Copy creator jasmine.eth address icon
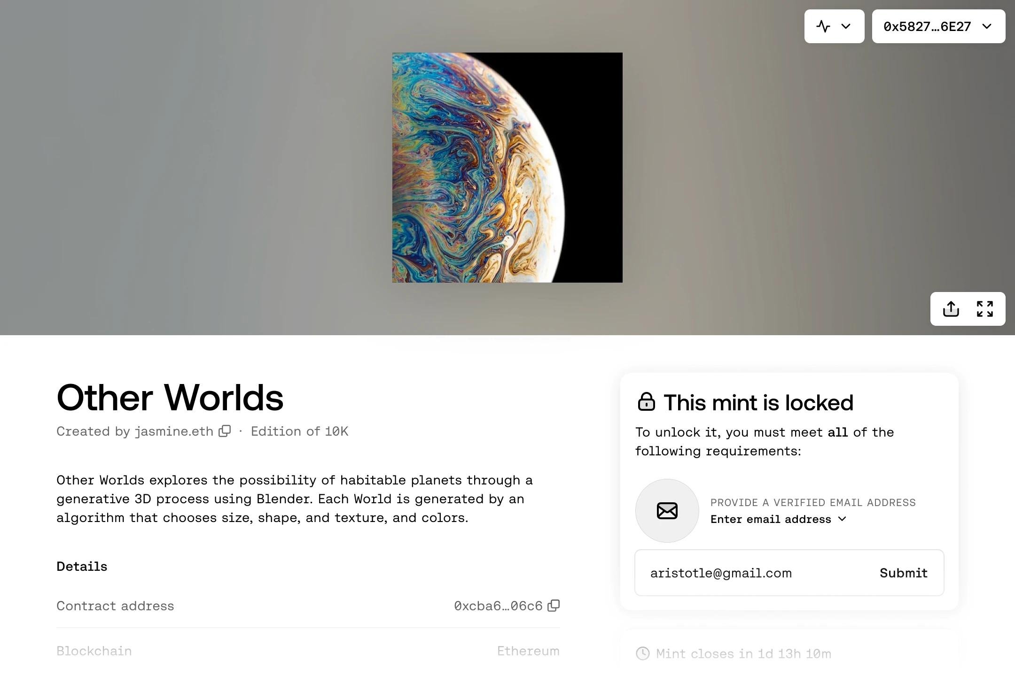Image resolution: width=1015 pixels, height=676 pixels. [225, 431]
